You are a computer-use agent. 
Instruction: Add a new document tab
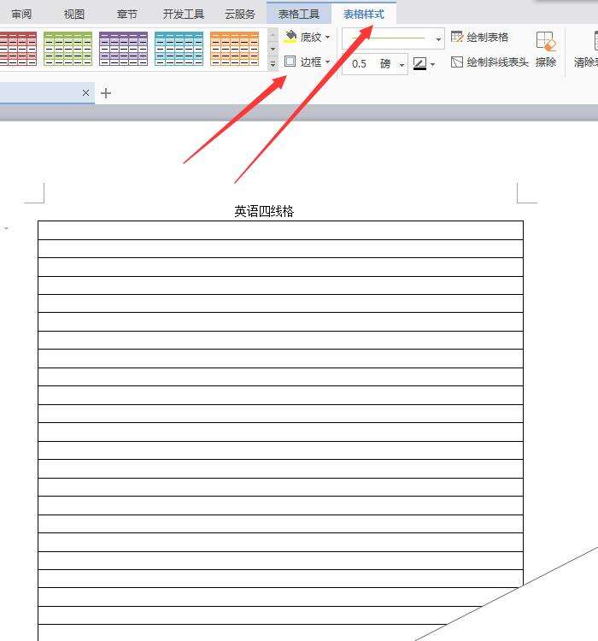pyautogui.click(x=106, y=93)
